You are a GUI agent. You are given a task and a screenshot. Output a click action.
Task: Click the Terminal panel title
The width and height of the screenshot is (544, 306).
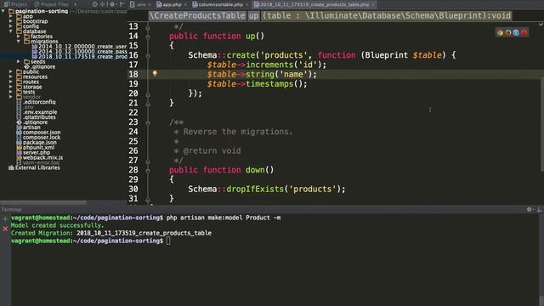pos(11,209)
